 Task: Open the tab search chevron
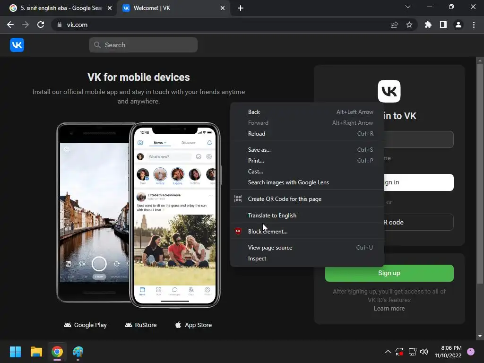[x=408, y=7]
